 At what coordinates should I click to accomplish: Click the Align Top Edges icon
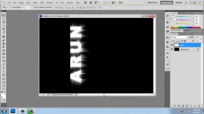tap(56, 8)
